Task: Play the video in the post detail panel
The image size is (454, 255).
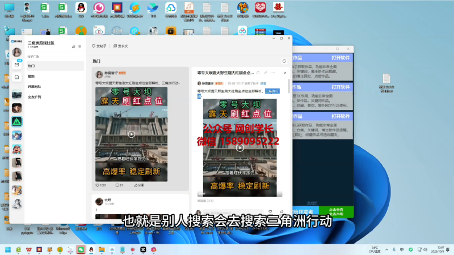Action: pyautogui.click(x=239, y=148)
